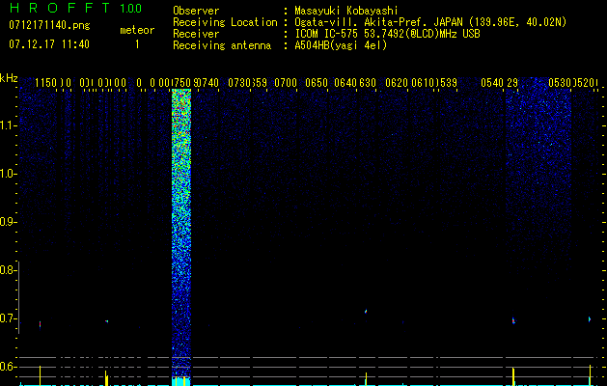Click the meteor echo below the 1150 label
This screenshot has height=386, width=607.
pyautogui.click(x=40, y=324)
